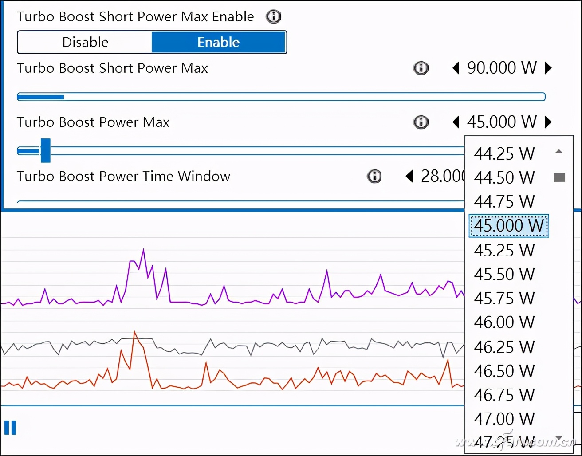The width and height of the screenshot is (582, 456).
Task: Click info icon for Turbo Boost Power Max
Action: coord(421,122)
